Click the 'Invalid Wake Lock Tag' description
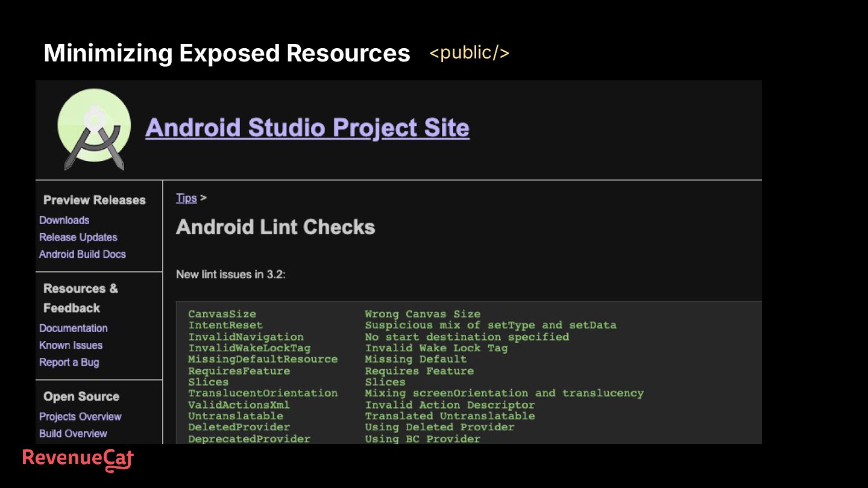Screen dimensions: 868x488 tap(436, 348)
